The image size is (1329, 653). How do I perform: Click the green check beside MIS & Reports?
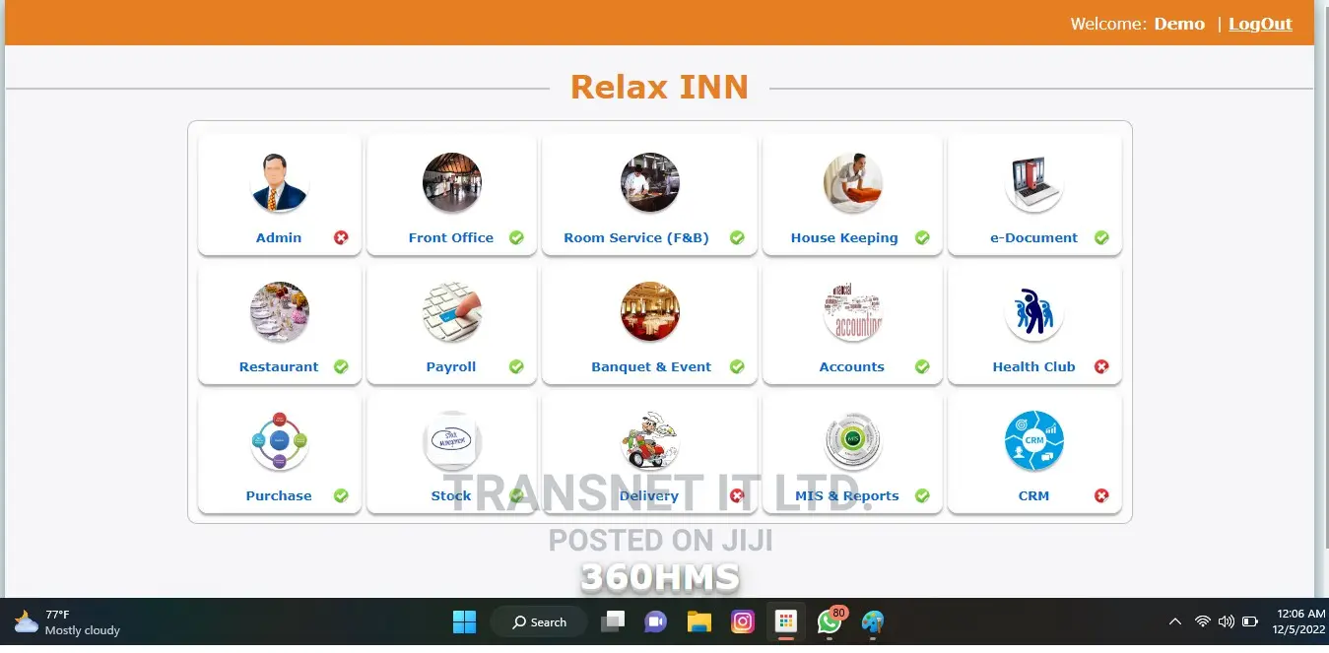(x=922, y=495)
